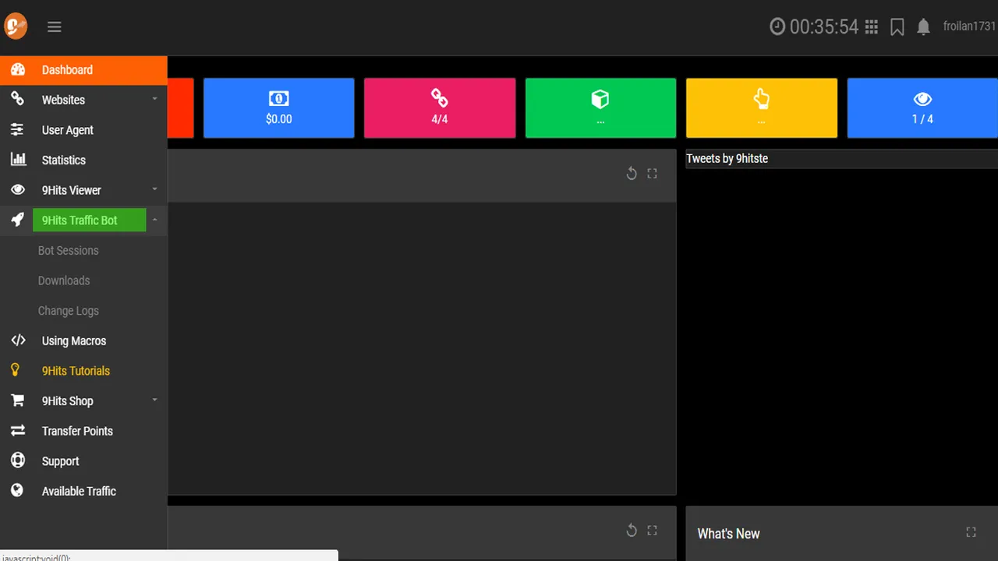Open Bot Sessions
The width and height of the screenshot is (998, 561).
pyautogui.click(x=69, y=251)
